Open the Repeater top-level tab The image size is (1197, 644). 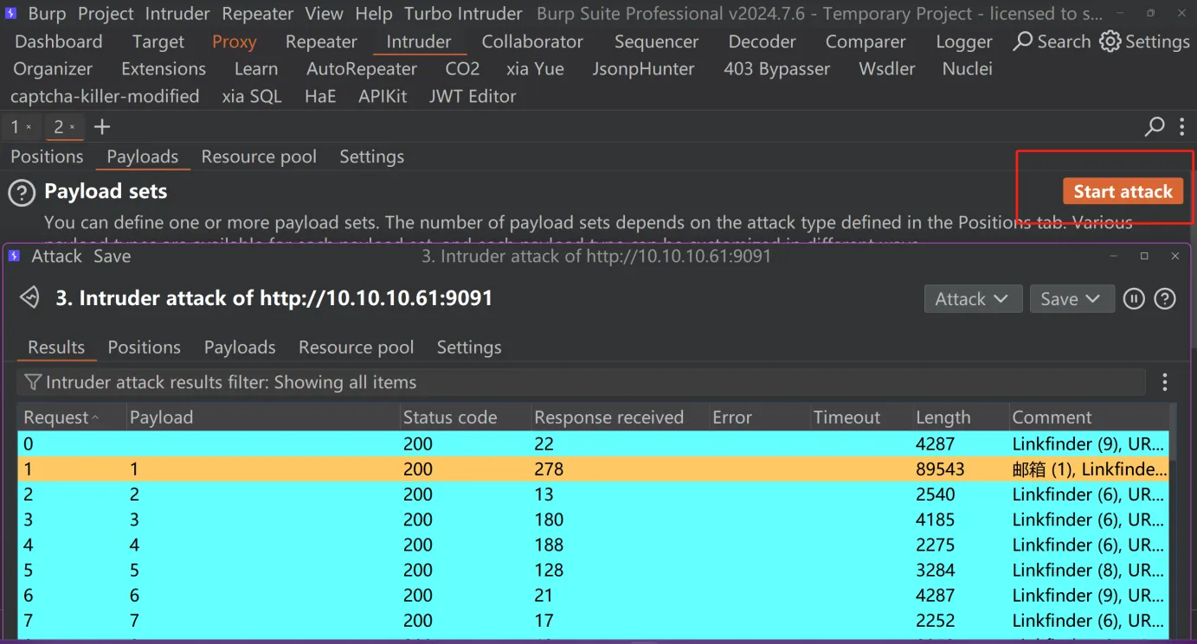point(321,41)
